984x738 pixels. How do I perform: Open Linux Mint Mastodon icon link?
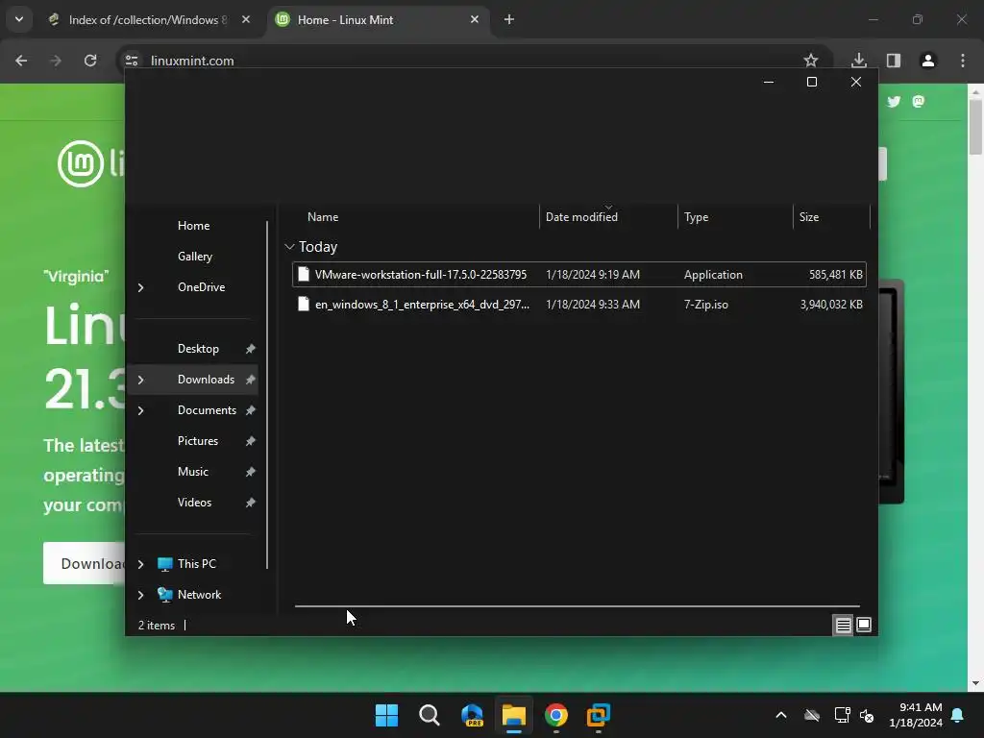918,102
